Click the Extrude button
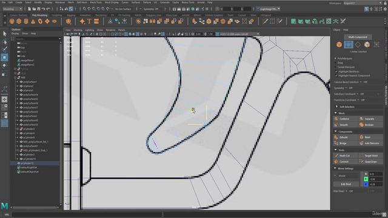This screenshot has width=388, height=218. [346, 137]
